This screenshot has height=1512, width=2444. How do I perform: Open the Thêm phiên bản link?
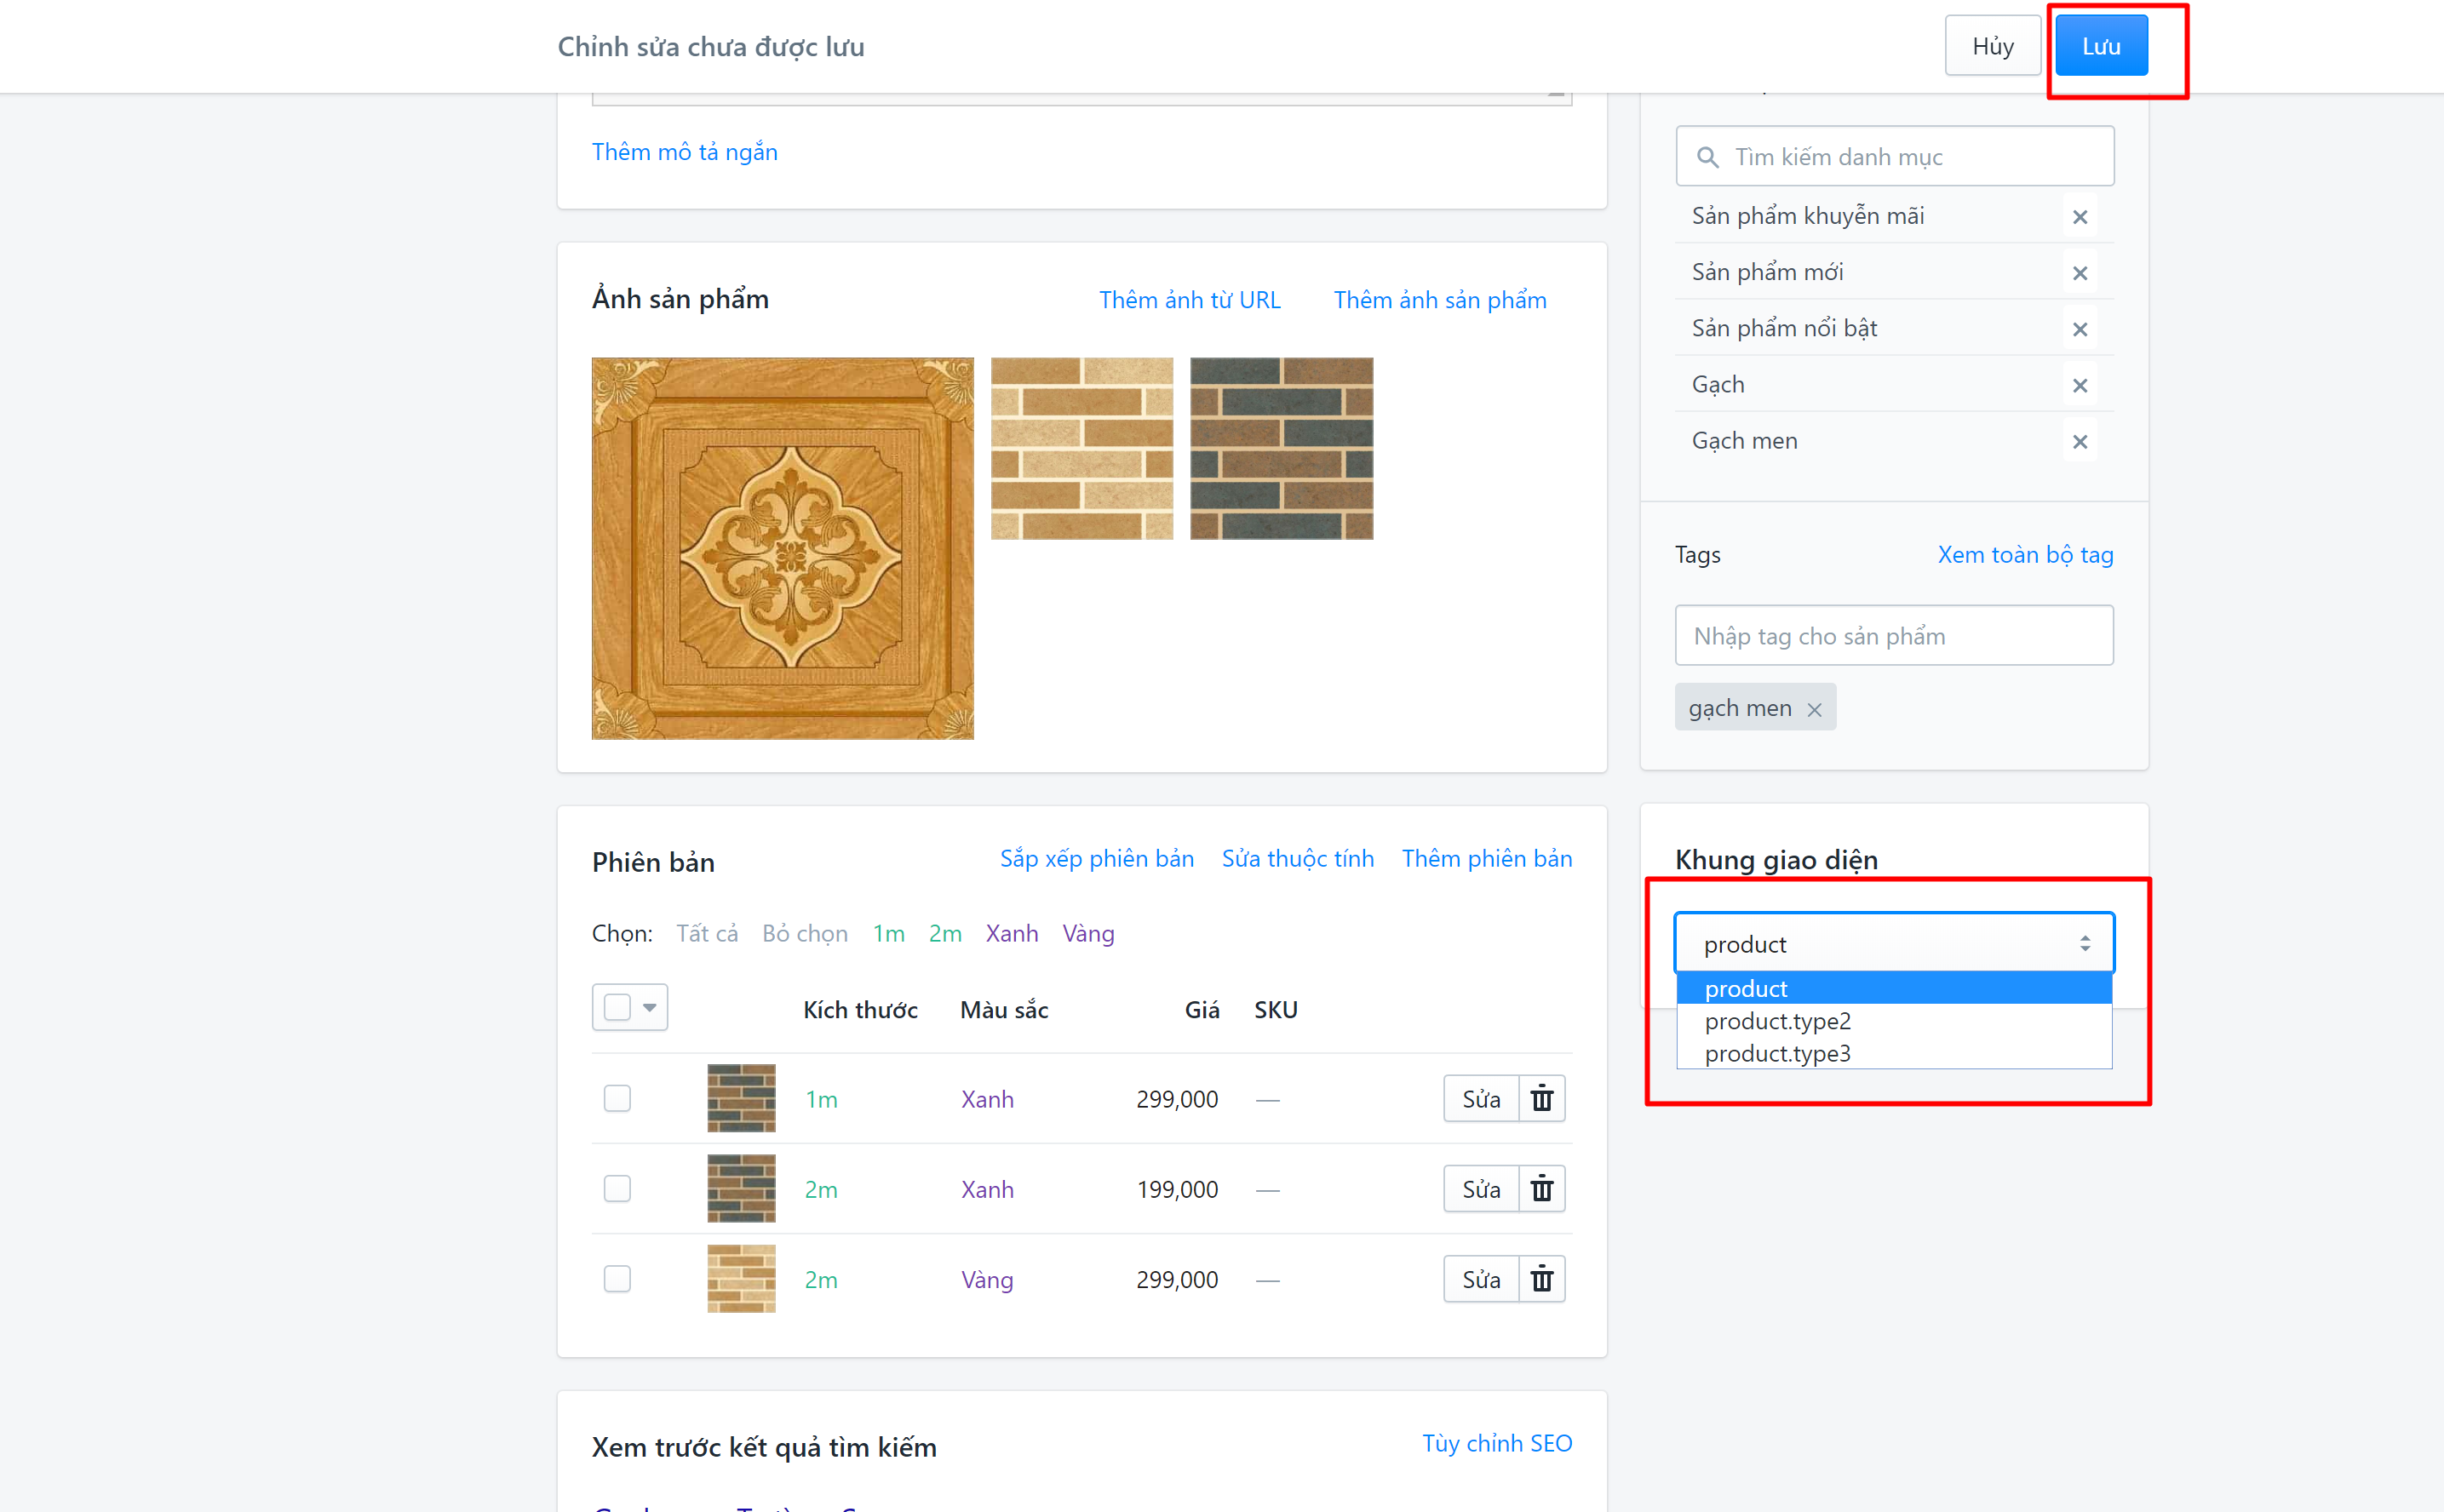tap(1486, 858)
